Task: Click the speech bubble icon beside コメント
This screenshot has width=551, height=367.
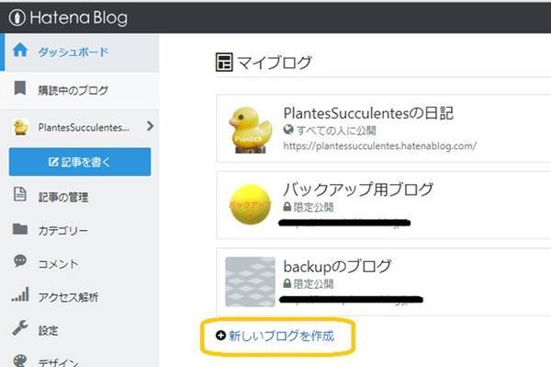Action: click(x=20, y=261)
